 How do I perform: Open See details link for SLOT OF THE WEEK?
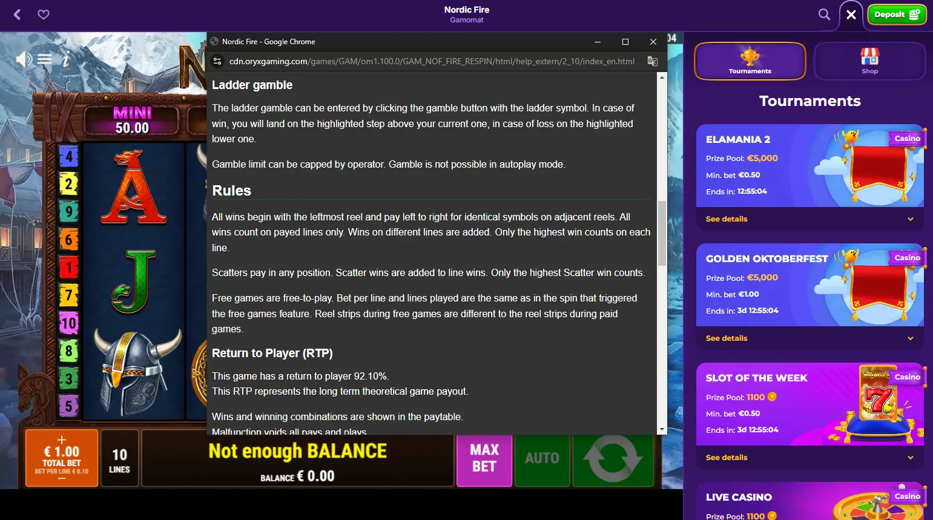(727, 458)
